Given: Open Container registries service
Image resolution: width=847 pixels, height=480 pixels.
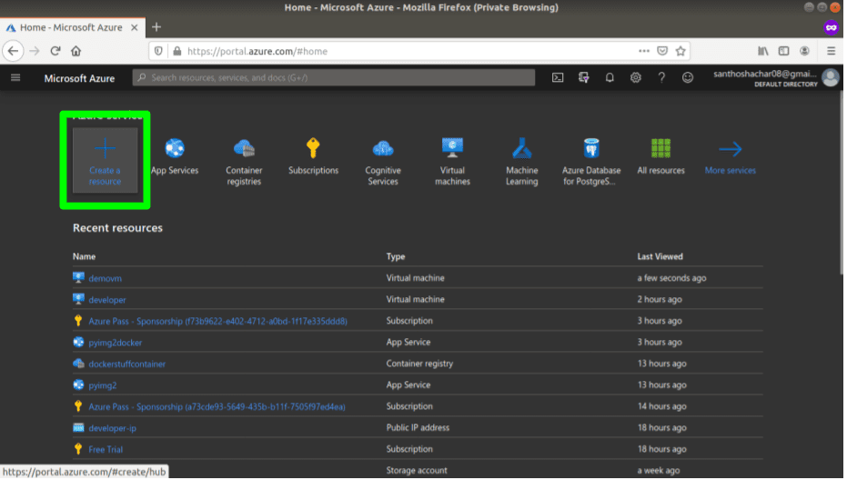Looking at the screenshot, I should pyautogui.click(x=245, y=162).
